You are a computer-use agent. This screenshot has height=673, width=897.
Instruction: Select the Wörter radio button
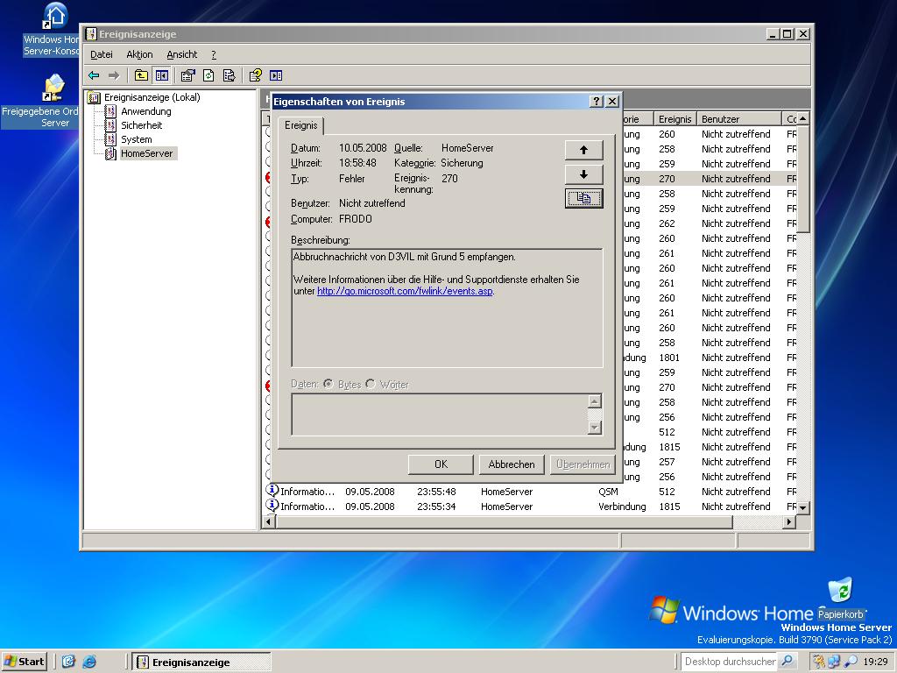coord(371,384)
